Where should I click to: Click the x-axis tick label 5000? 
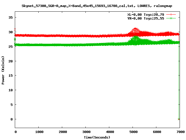pyautogui.click(x=133, y=132)
